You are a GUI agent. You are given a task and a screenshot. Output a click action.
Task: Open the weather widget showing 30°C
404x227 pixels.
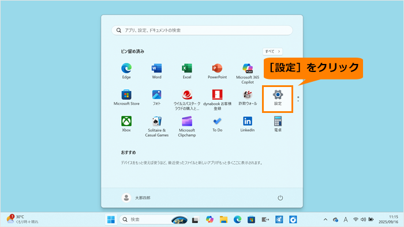pos(23,220)
